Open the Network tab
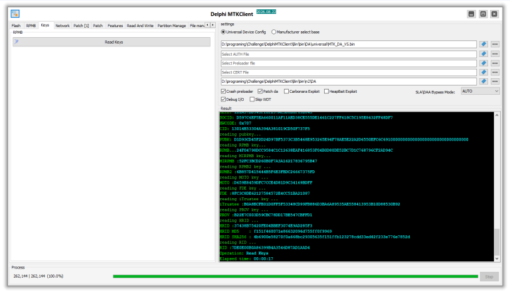Screen dimensions: 510x291 coord(62,26)
